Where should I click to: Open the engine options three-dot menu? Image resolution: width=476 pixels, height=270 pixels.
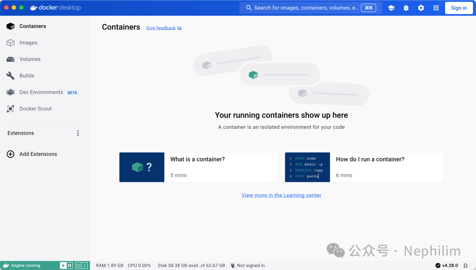click(85, 266)
